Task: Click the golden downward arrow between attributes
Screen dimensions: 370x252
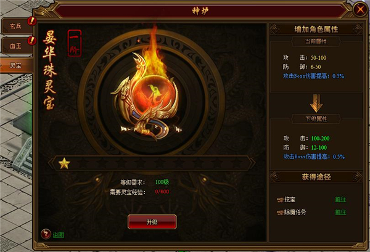Action: pos(316,104)
